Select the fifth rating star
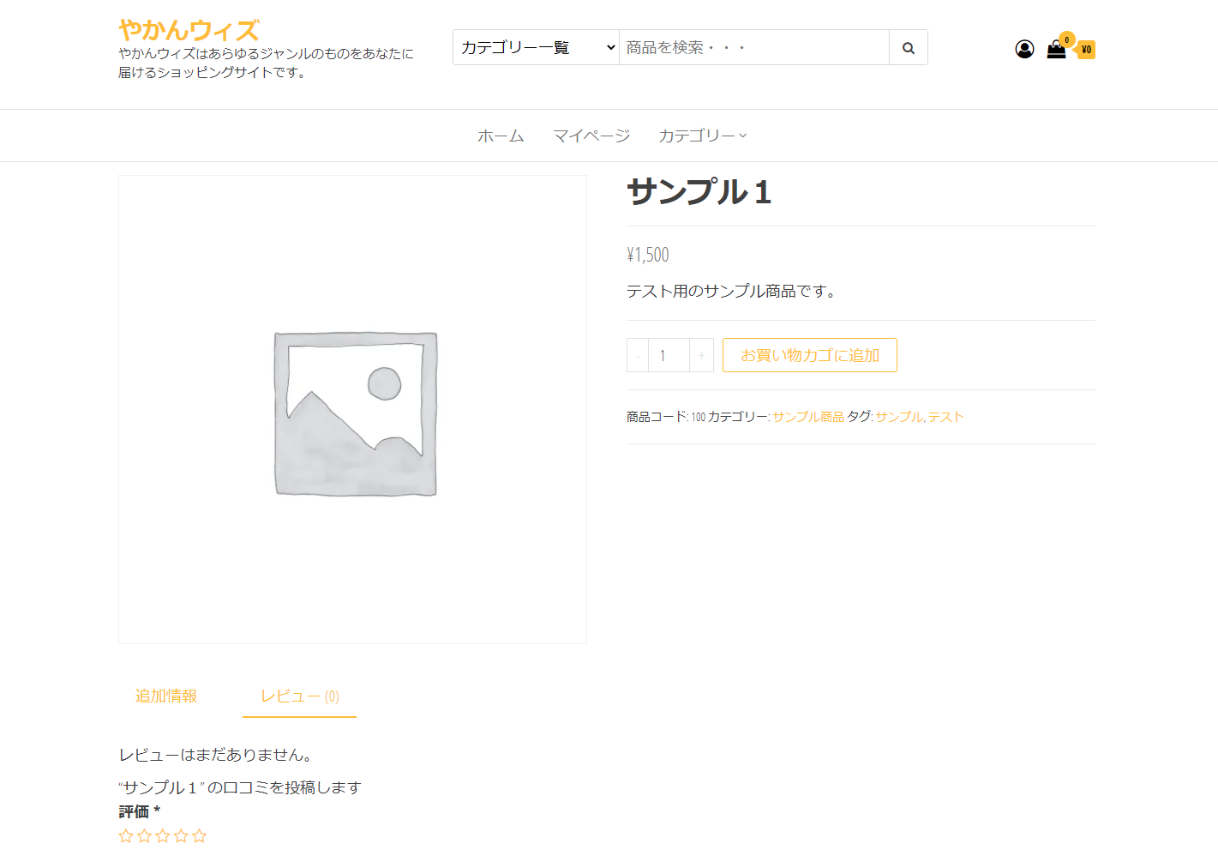Viewport: 1218px width, 856px height. (x=200, y=835)
